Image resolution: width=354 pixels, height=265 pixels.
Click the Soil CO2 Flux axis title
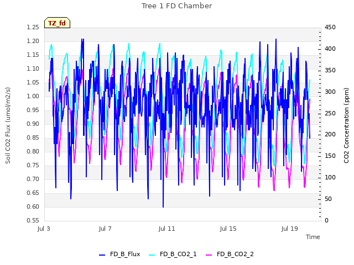point(8,125)
